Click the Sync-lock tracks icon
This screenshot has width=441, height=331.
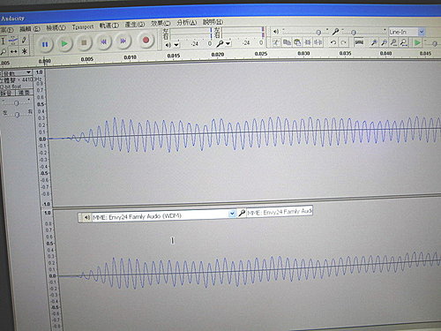point(359,42)
